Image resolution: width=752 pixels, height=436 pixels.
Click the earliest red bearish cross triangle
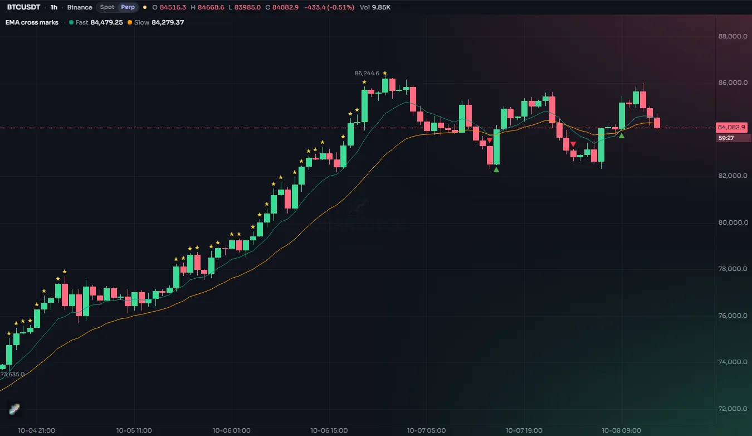(489, 141)
